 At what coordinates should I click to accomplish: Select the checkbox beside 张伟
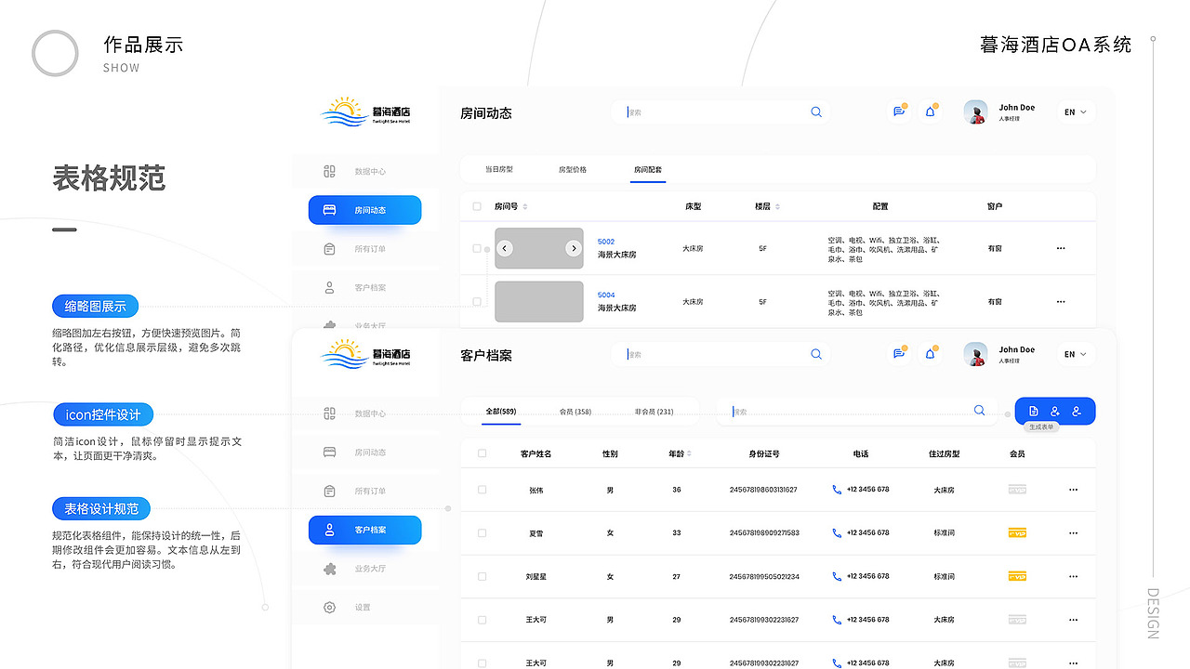pos(481,490)
